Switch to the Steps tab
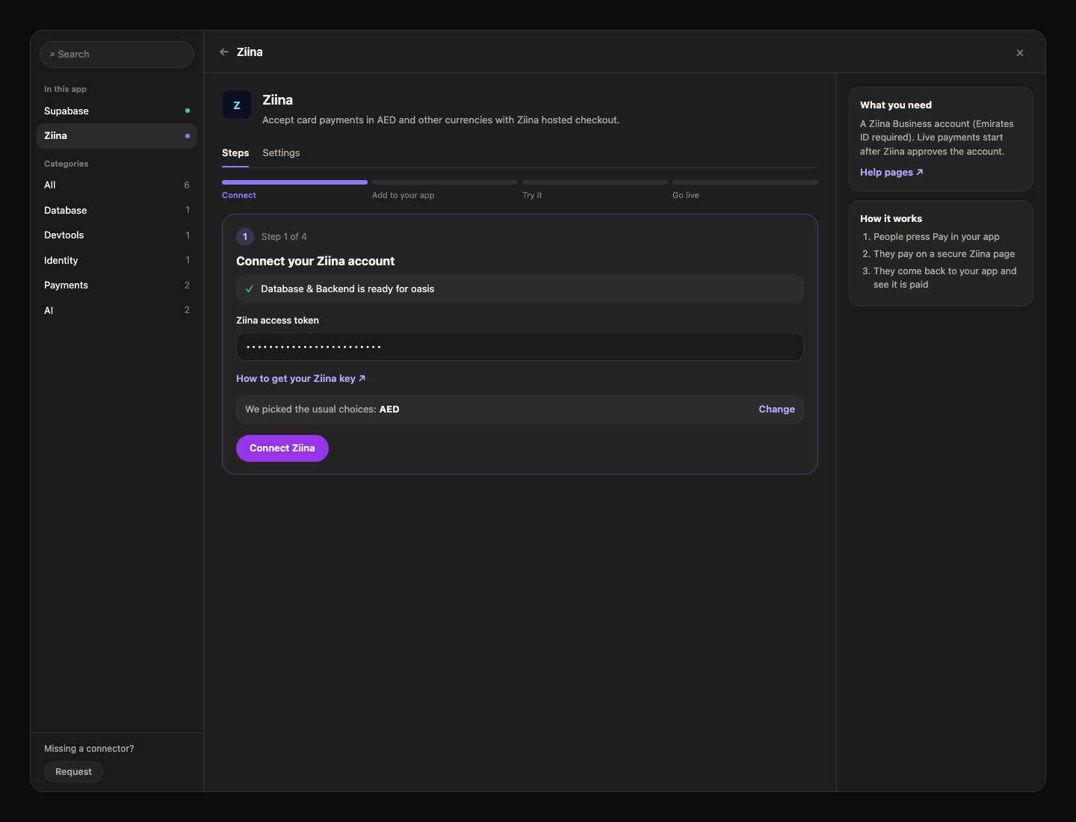Image resolution: width=1076 pixels, height=822 pixels. 235,153
